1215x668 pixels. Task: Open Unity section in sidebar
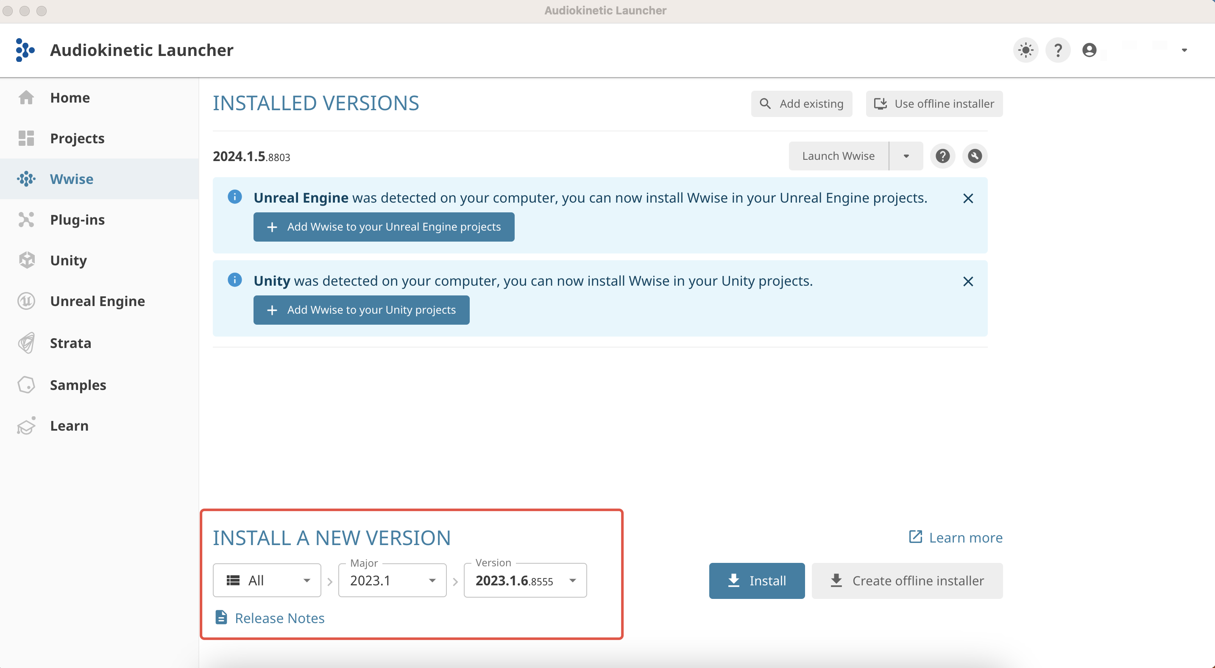click(x=99, y=260)
